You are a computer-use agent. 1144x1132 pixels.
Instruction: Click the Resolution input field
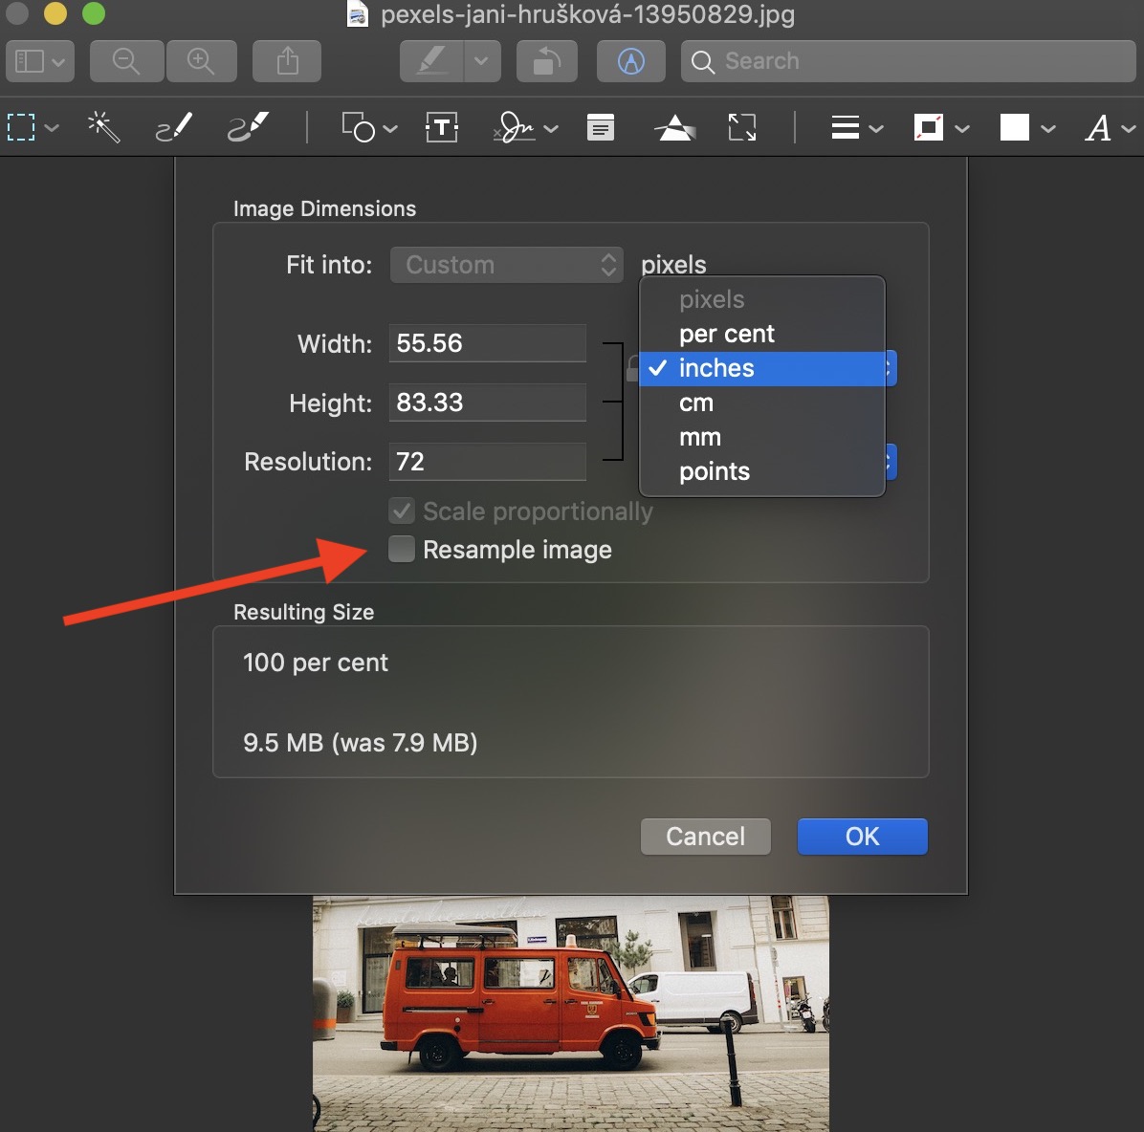pyautogui.click(x=488, y=462)
